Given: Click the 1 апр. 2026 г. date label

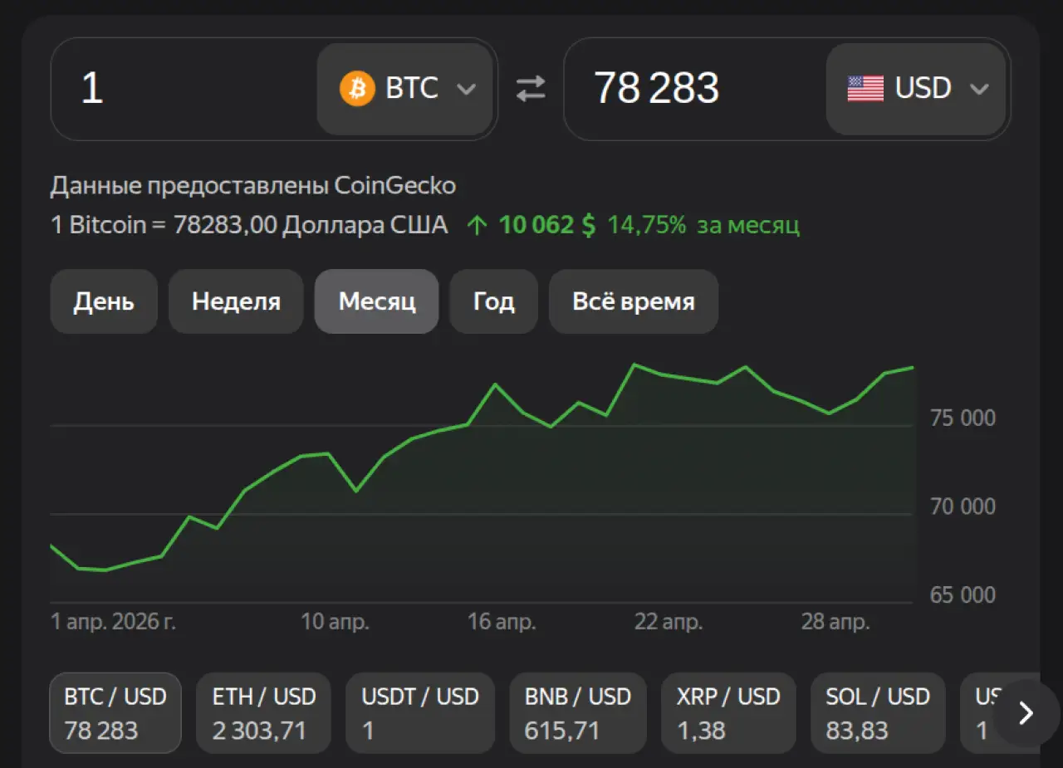Looking at the screenshot, I should (x=113, y=622).
